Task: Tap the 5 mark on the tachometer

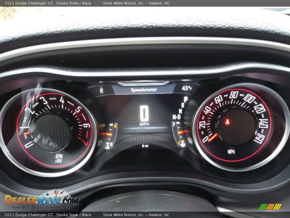Action: click(x=78, y=109)
